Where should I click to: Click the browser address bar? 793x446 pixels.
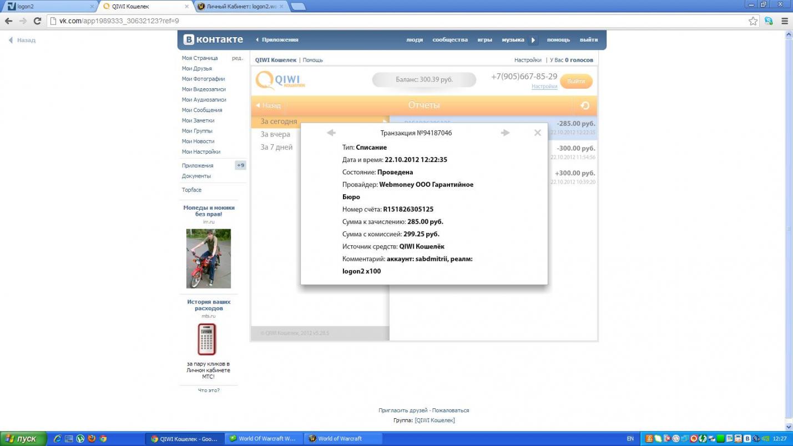point(388,21)
